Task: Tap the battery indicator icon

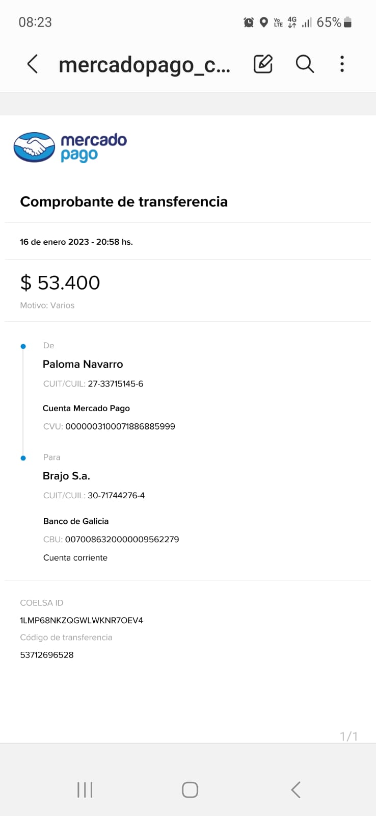Action: pyautogui.click(x=348, y=22)
